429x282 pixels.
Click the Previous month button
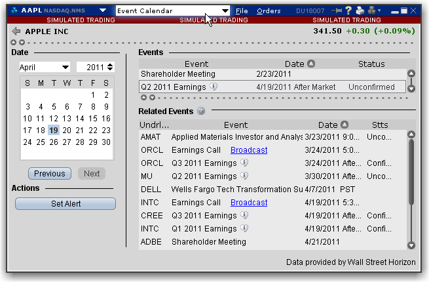click(50, 174)
